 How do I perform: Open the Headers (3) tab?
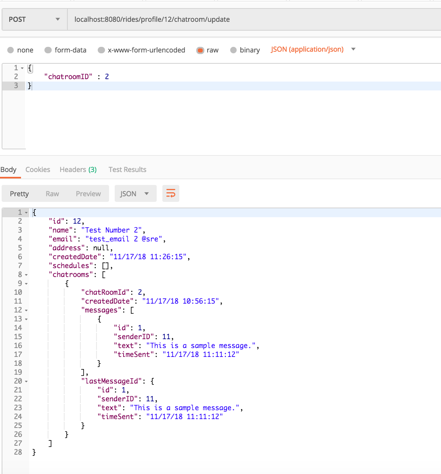(x=78, y=170)
